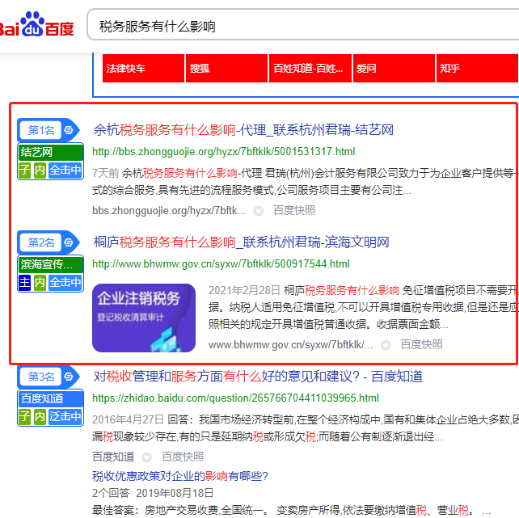This screenshot has width=519, height=518.
Task: Click 子 tag under 百度知道 label
Action: click(x=24, y=417)
